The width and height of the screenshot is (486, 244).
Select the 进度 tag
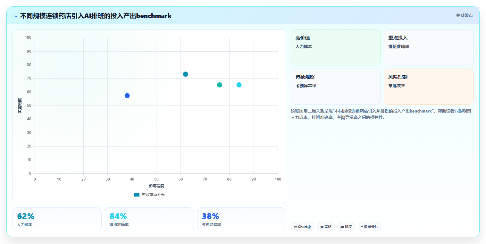(346, 227)
